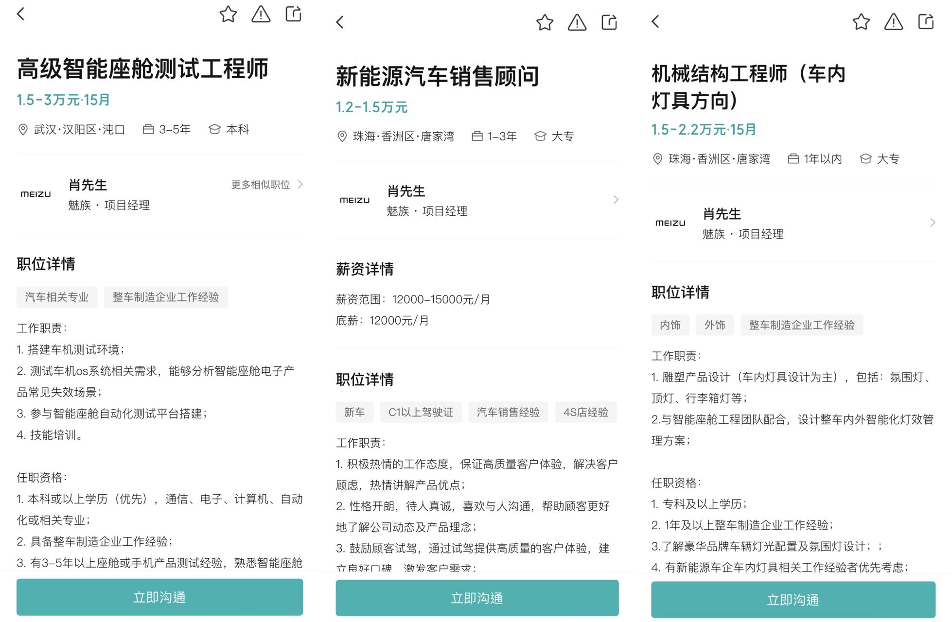
Task: Report the 高级智能座舱测试工程师 listing via warning icon
Action: [x=261, y=15]
